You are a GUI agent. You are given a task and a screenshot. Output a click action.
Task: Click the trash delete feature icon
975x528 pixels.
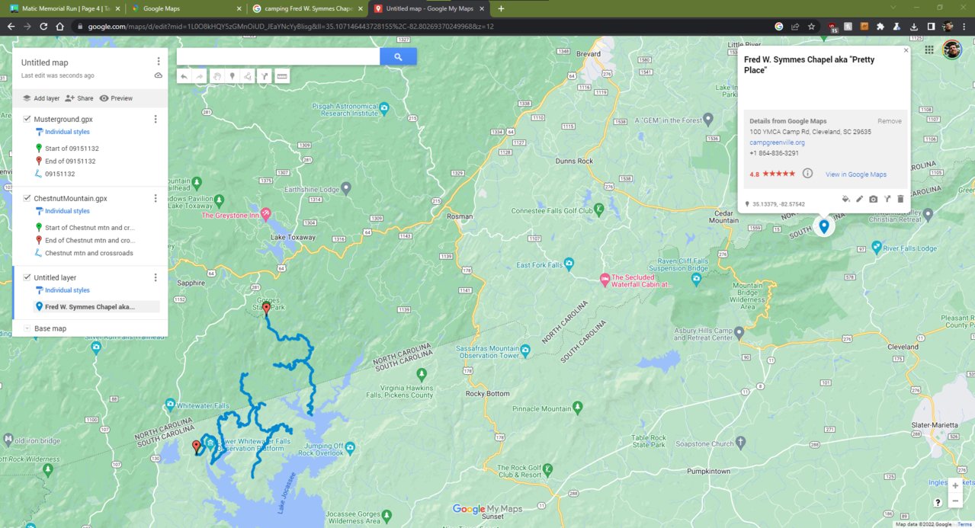(900, 199)
